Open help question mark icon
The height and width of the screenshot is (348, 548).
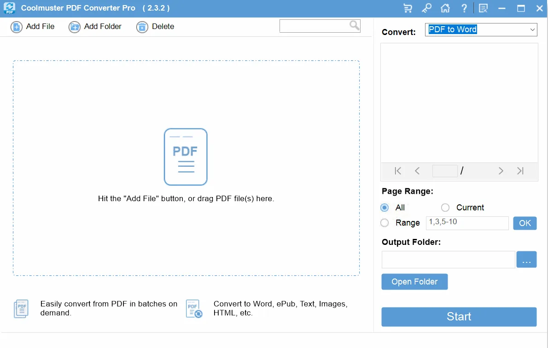(464, 8)
